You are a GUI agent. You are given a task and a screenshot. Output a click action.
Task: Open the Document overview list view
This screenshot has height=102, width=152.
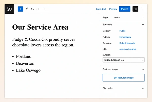(43, 9)
